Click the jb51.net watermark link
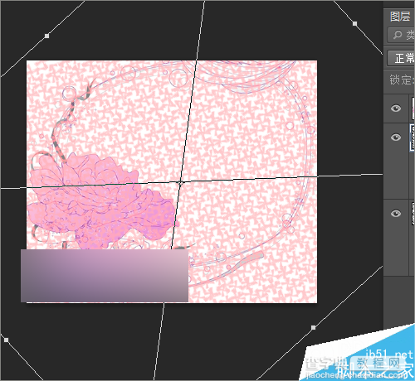 389,354
